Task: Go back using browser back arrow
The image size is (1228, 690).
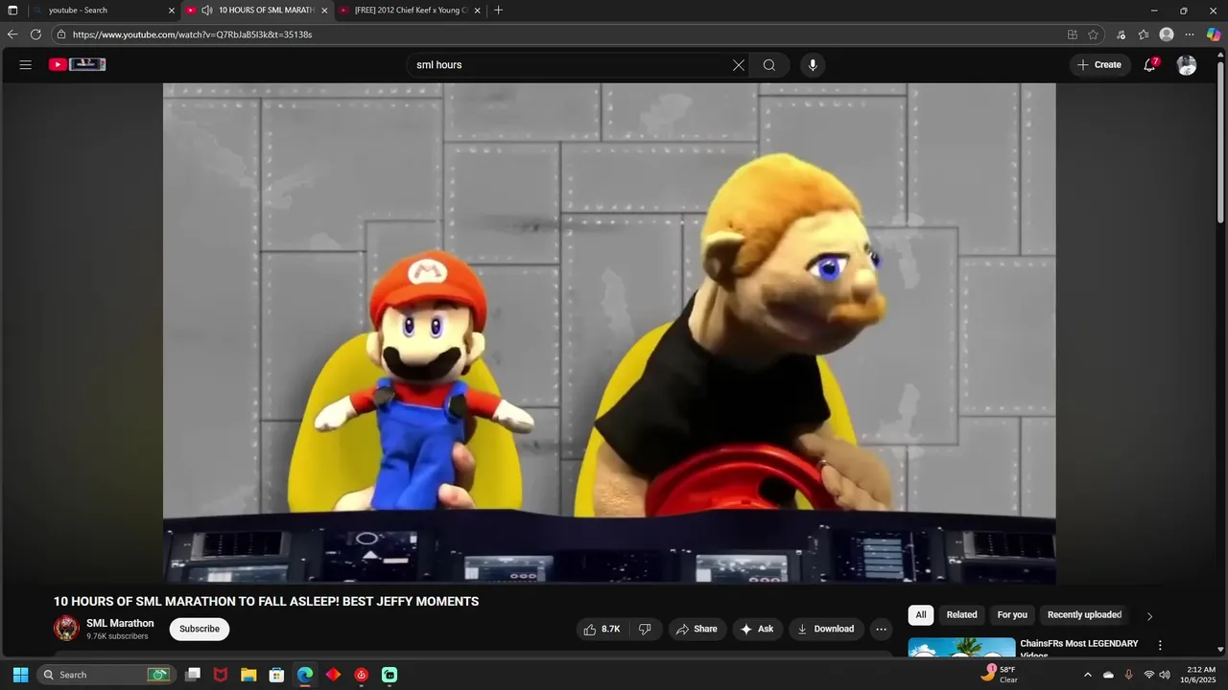Action: click(12, 34)
